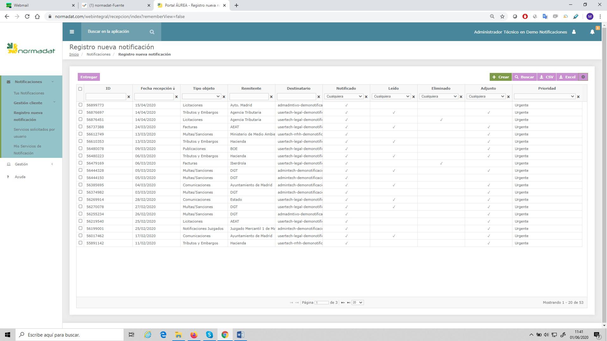
Task: Open the user profile icon in header
Action: pyautogui.click(x=574, y=32)
